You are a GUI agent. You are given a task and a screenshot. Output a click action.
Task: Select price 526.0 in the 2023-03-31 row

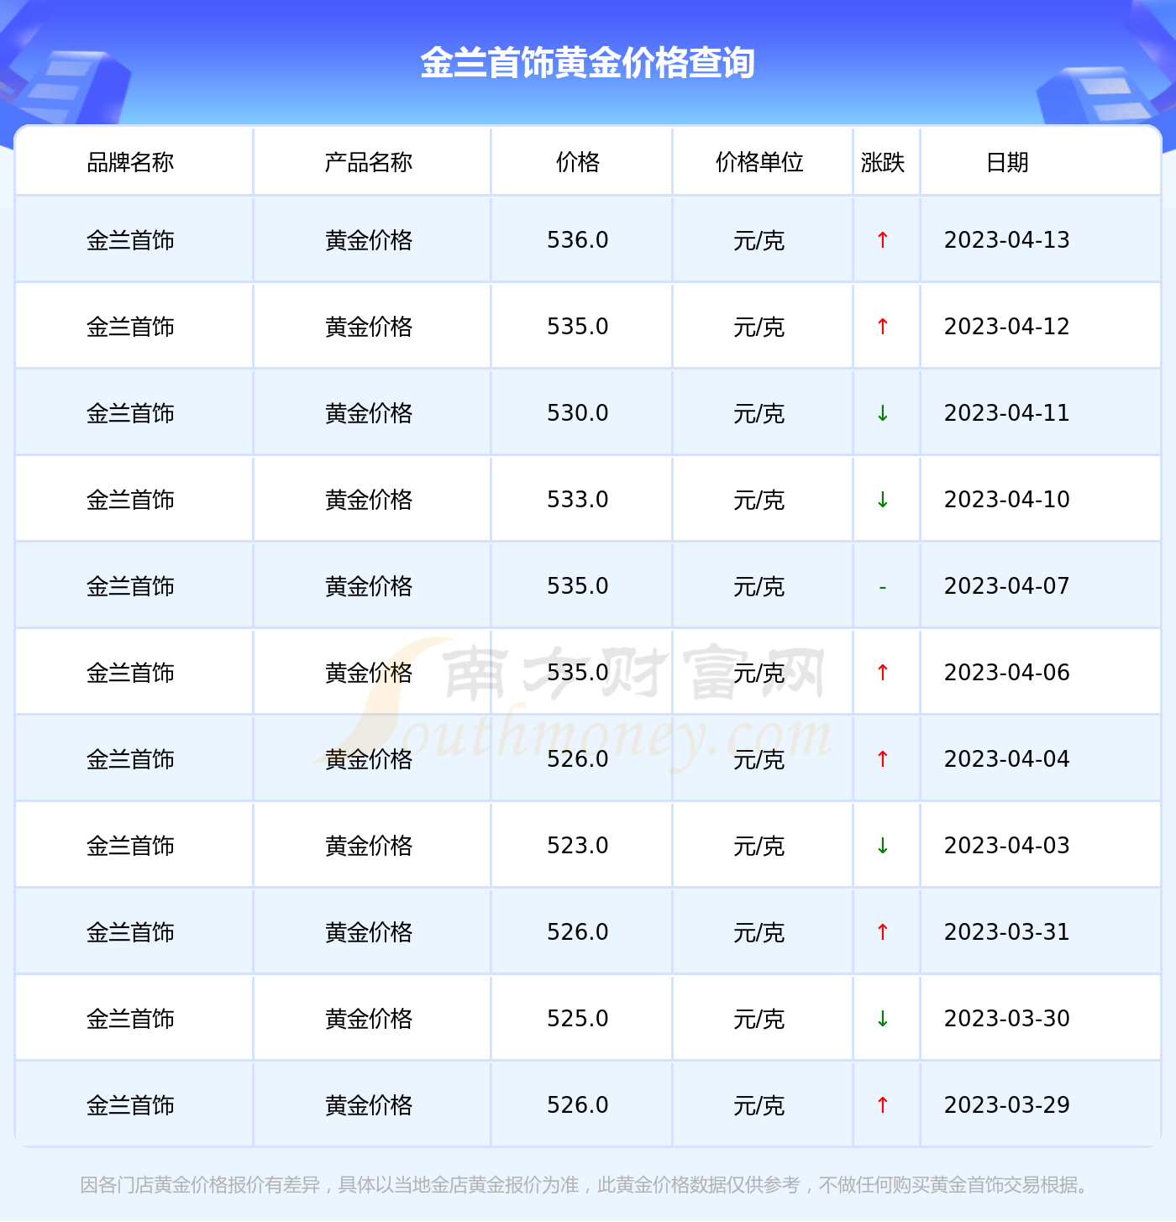(578, 932)
